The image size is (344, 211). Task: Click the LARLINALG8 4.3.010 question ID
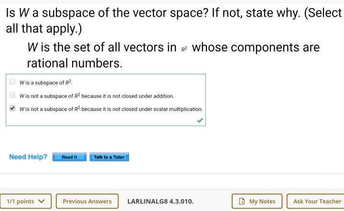click(161, 201)
